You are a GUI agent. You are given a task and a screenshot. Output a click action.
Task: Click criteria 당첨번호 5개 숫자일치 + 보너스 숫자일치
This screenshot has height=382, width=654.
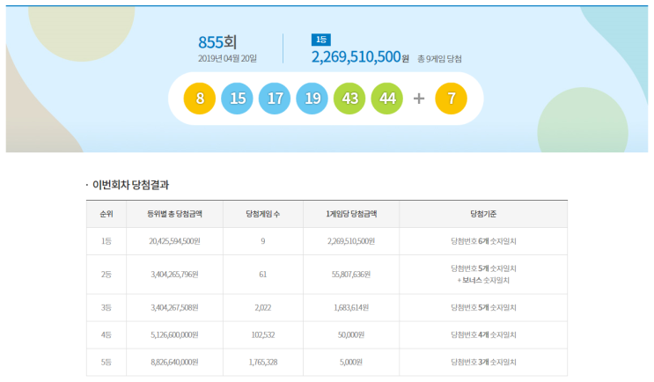tap(483, 275)
